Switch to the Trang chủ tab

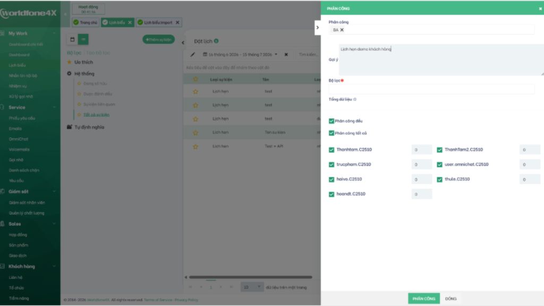click(x=86, y=22)
